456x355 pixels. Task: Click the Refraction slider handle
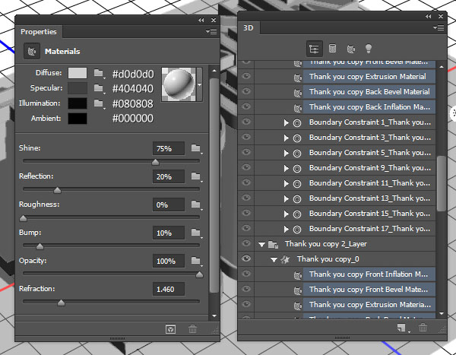[x=61, y=303]
